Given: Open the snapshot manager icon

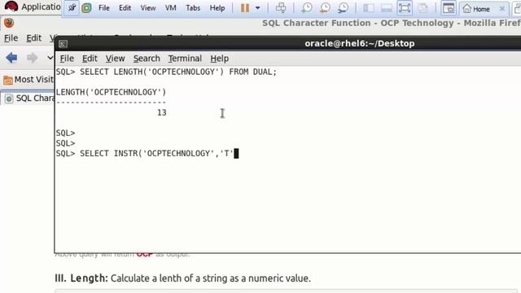Looking at the screenshot, I should [x=343, y=7].
